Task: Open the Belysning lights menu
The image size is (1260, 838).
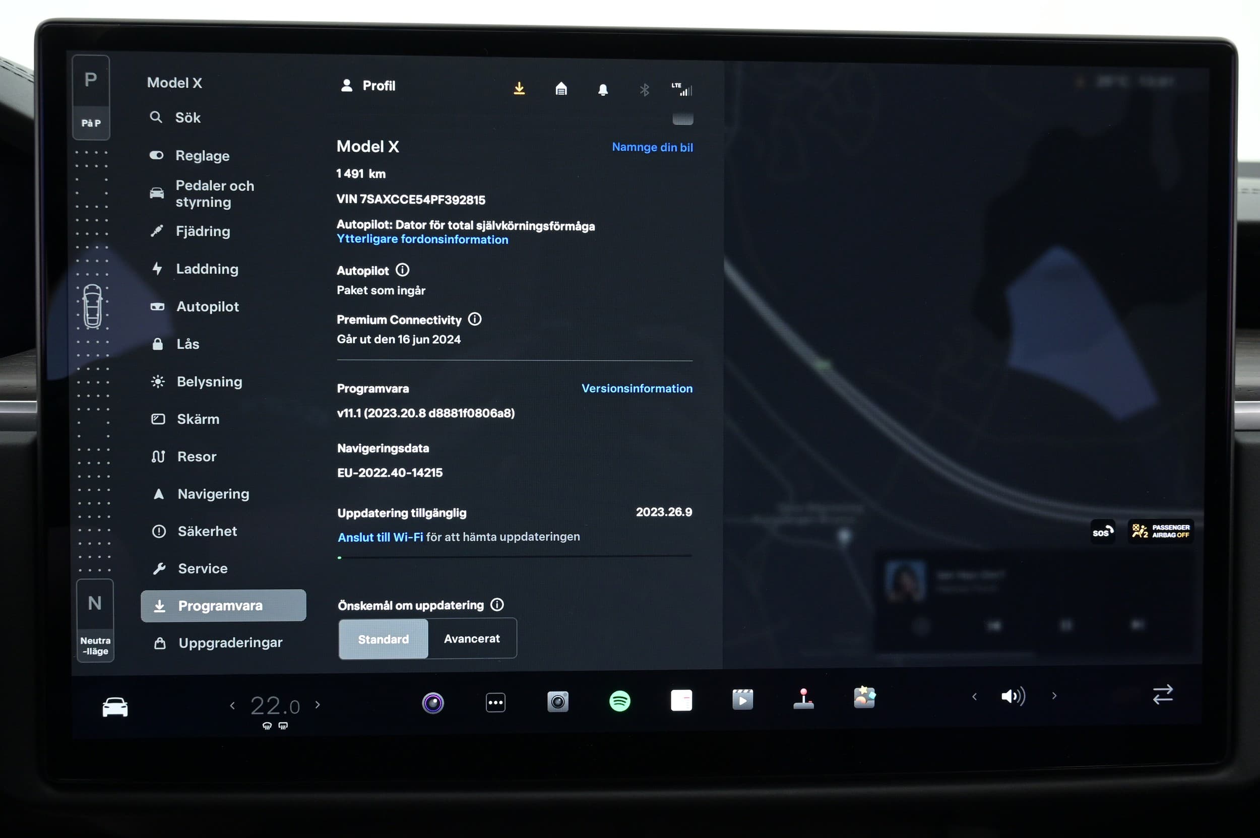Action: [196, 381]
